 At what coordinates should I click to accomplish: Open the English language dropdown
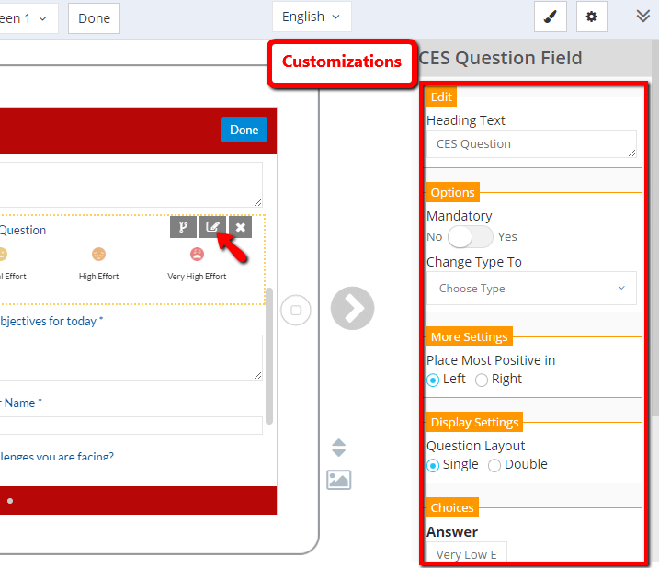tap(312, 17)
